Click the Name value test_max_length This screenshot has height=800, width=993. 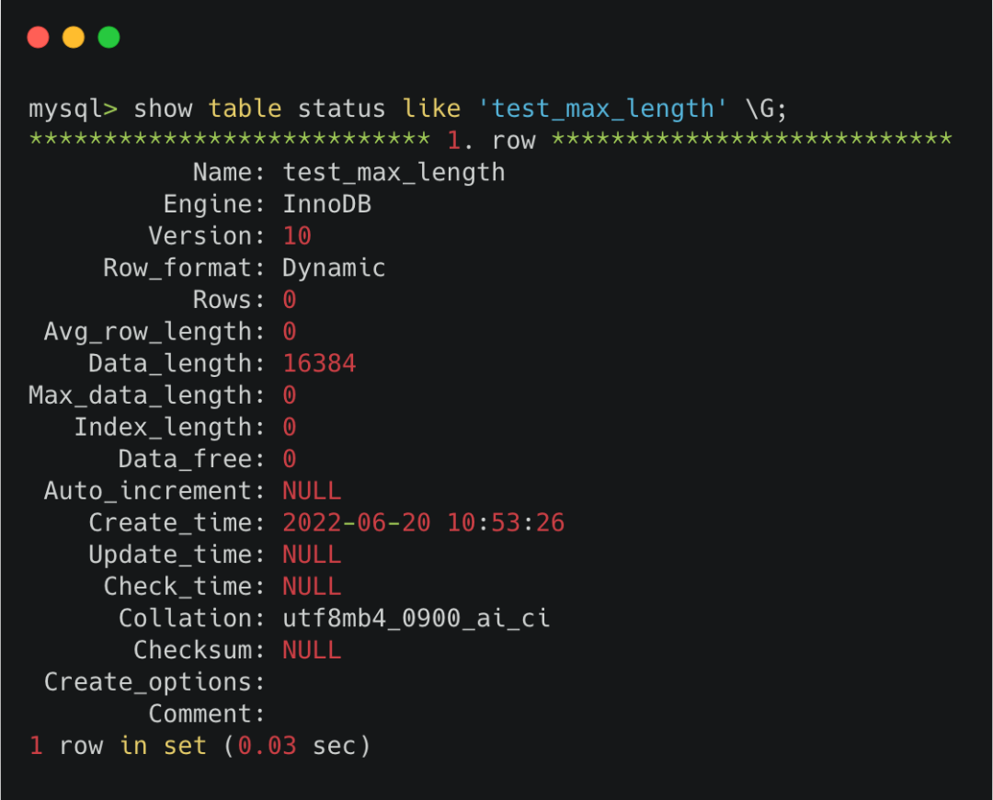[x=394, y=172]
